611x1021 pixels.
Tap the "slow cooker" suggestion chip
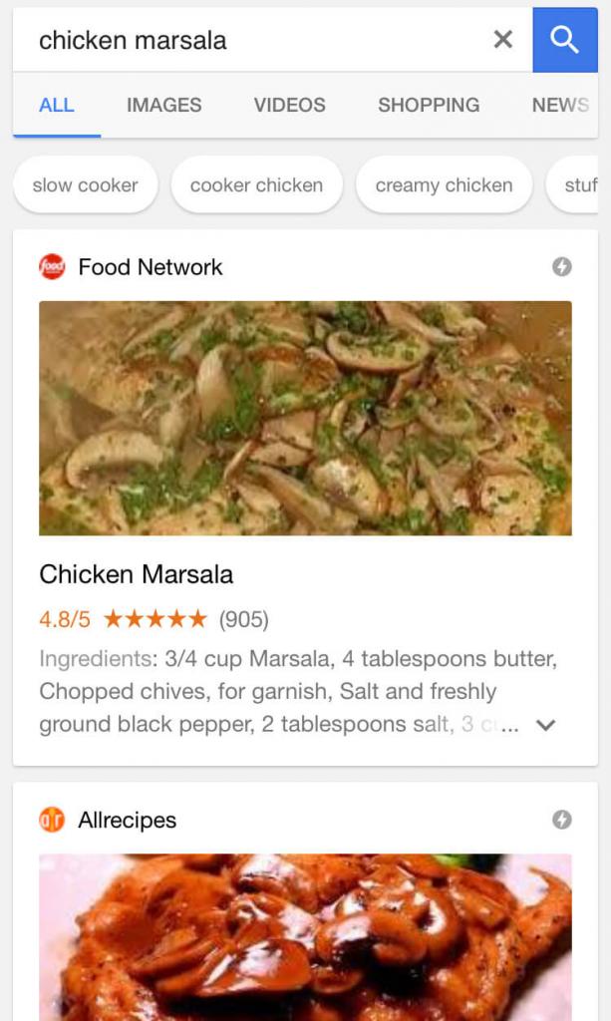(86, 184)
